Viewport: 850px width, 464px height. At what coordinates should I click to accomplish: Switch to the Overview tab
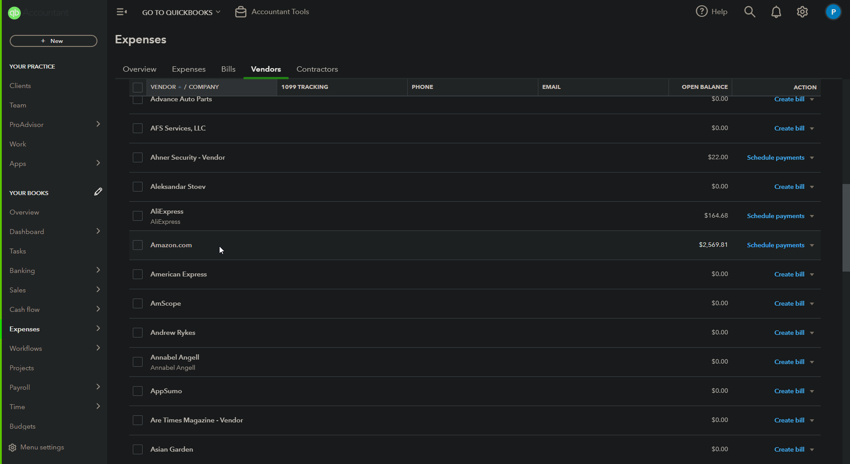coord(139,69)
